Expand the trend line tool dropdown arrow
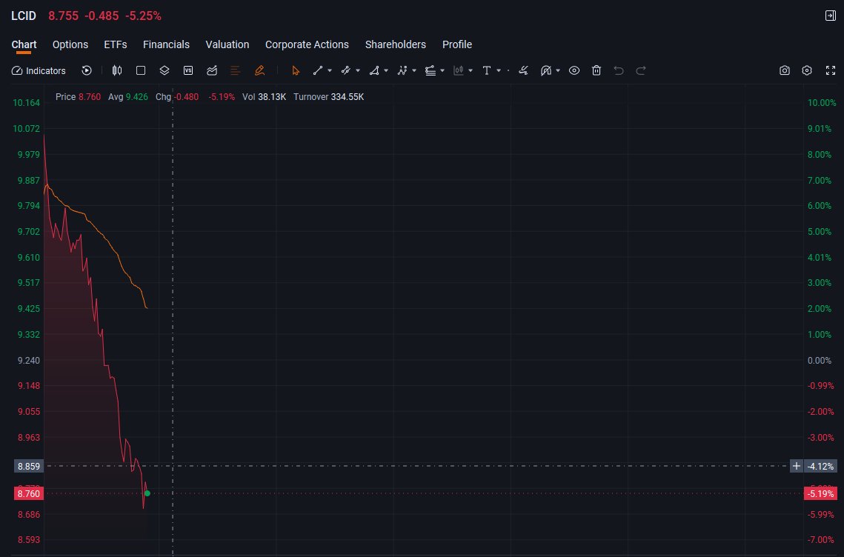Viewport: 844px width, 557px height. tap(330, 70)
